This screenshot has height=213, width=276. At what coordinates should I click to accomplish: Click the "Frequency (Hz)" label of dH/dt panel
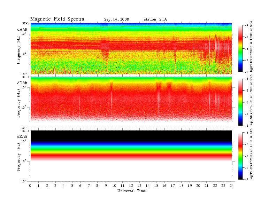tap(18, 50)
